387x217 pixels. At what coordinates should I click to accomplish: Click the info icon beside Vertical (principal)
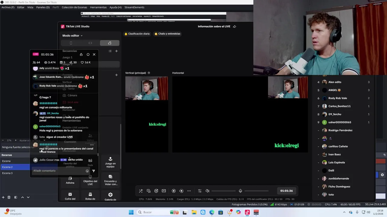pos(149,73)
